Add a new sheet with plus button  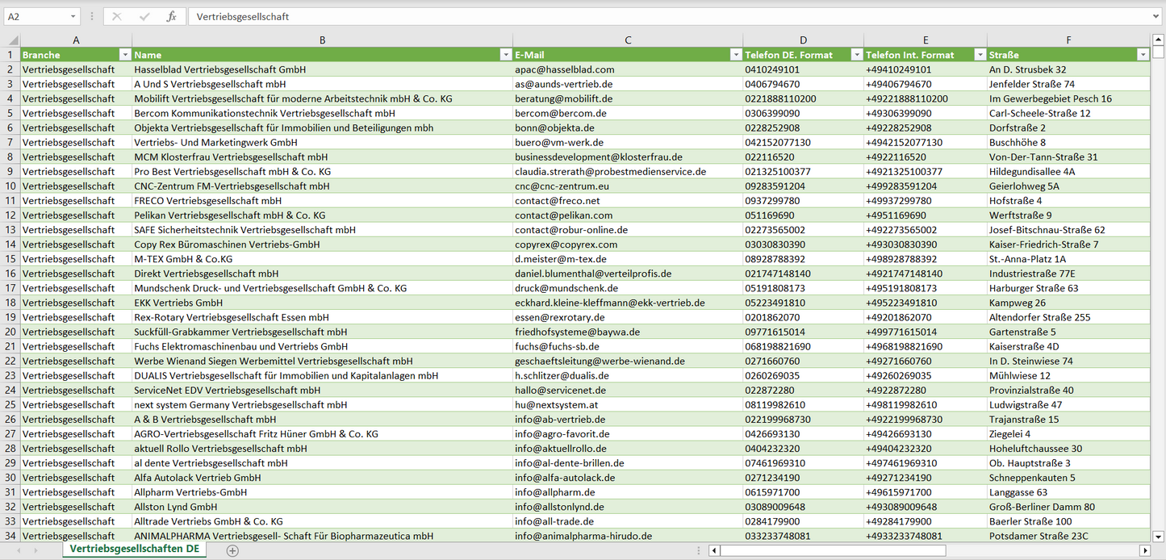click(x=232, y=550)
